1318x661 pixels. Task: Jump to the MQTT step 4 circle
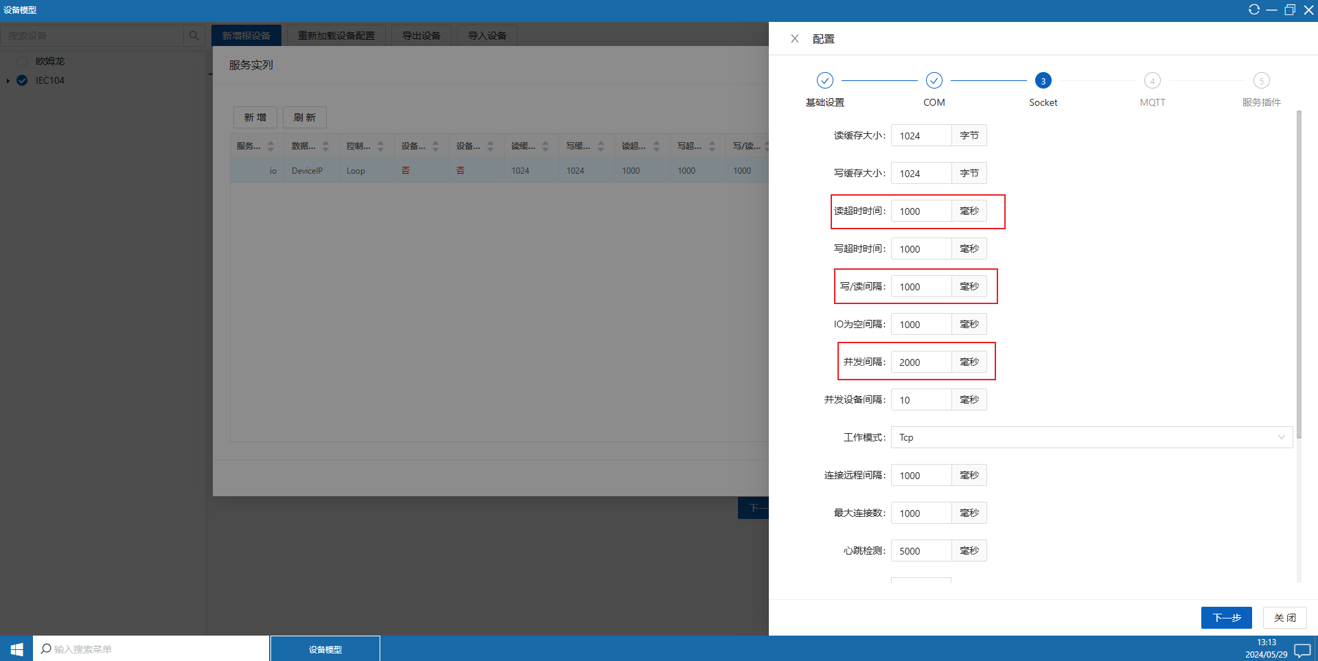coord(1153,80)
